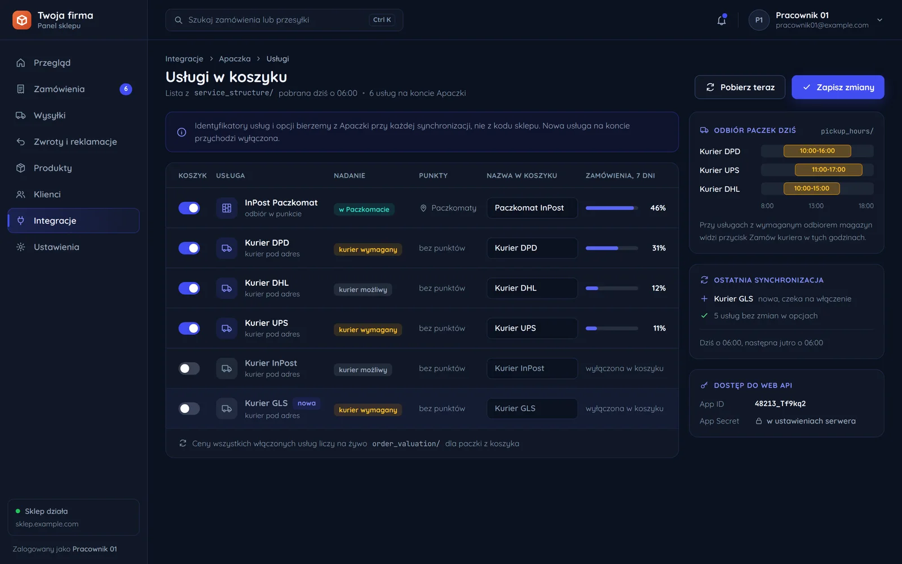Screen dimensions: 902x564
Task: Enable the new Kurier GLS service
Action: (189, 408)
